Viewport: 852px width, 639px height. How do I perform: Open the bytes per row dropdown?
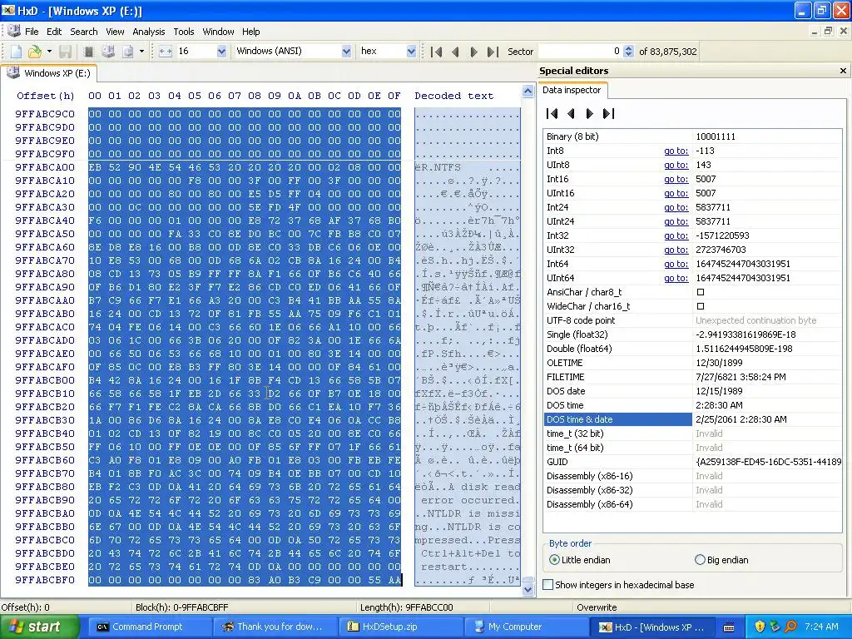tap(221, 51)
